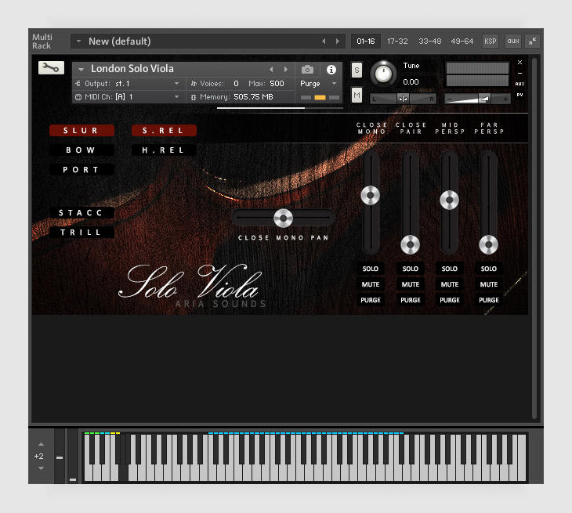Go to next instrument using right arrow
The height and width of the screenshot is (513, 572).
pos(285,70)
